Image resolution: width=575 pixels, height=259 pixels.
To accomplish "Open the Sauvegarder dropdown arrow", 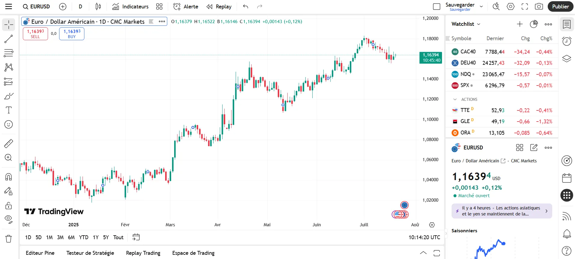I will pyautogui.click(x=481, y=7).
